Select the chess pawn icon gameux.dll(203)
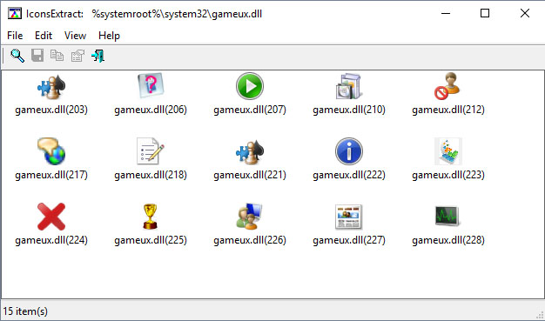The image size is (545, 321). point(51,86)
